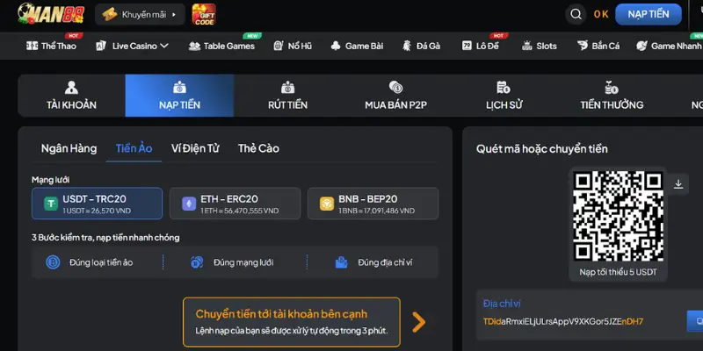Viewport: 703px width, 351px height.
Task: Click the Game Nhanh rocket icon
Action: (641, 46)
